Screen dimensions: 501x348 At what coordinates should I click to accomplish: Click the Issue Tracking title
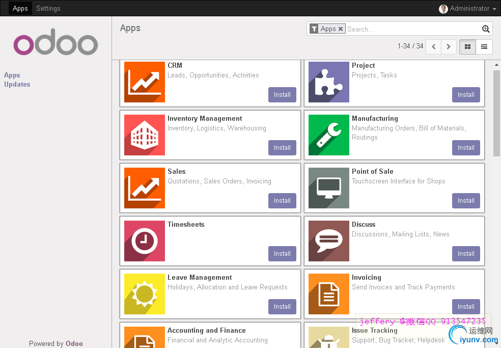coord(374,330)
